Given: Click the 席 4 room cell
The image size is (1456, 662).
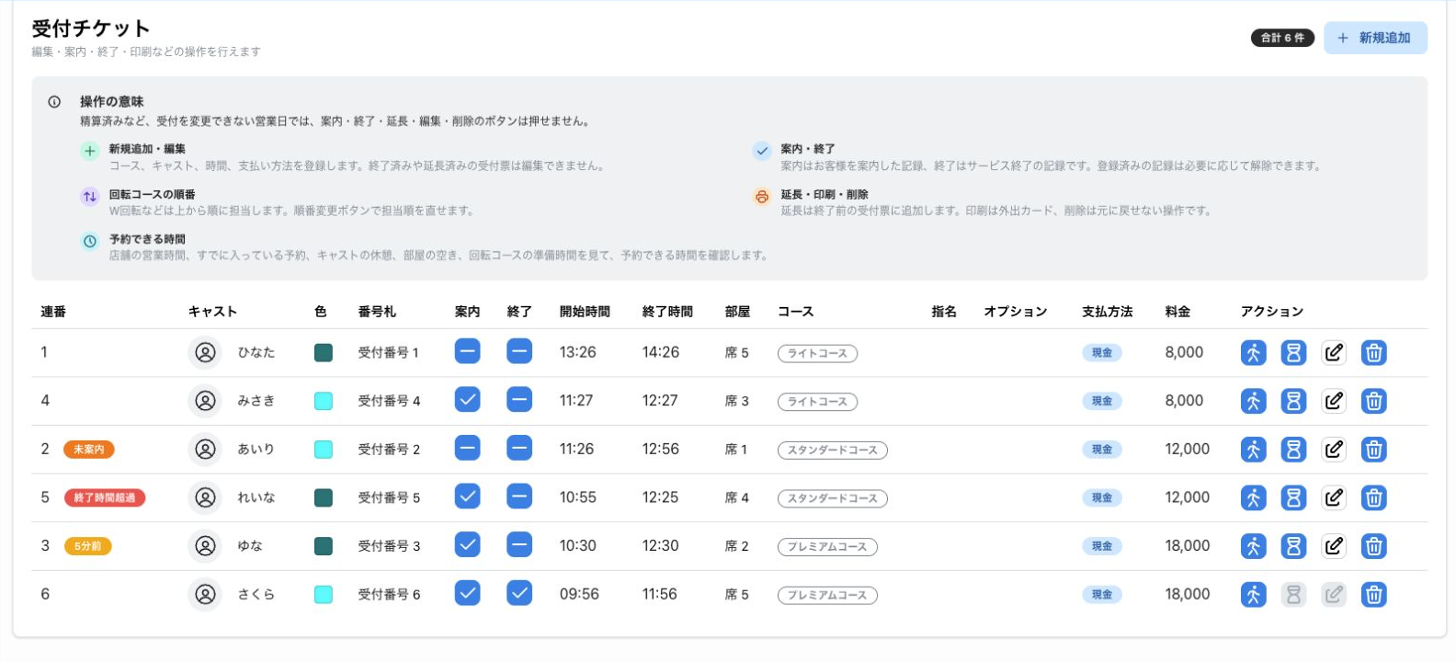Looking at the screenshot, I should [x=736, y=497].
